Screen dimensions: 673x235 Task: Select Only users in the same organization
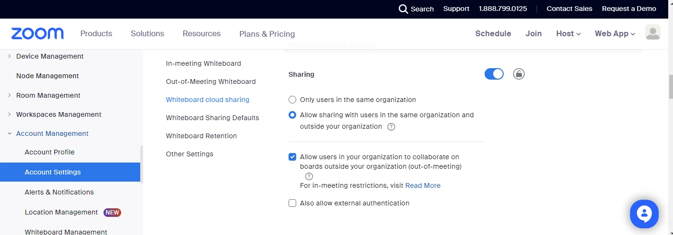[292, 100]
